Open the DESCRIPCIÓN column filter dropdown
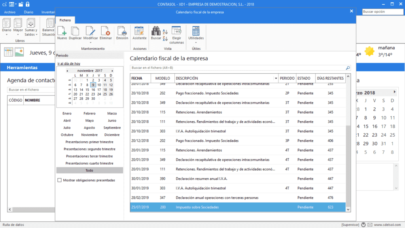 (x=276, y=78)
